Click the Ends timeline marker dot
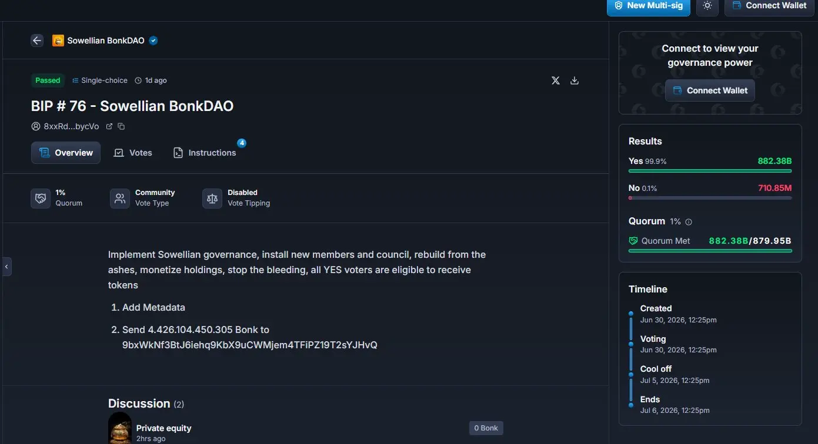The image size is (818, 444). (x=631, y=405)
